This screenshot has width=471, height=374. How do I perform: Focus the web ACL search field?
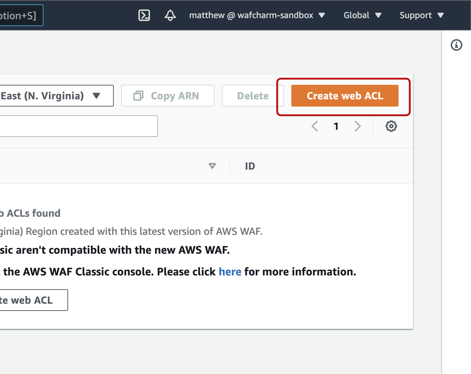[79, 126]
